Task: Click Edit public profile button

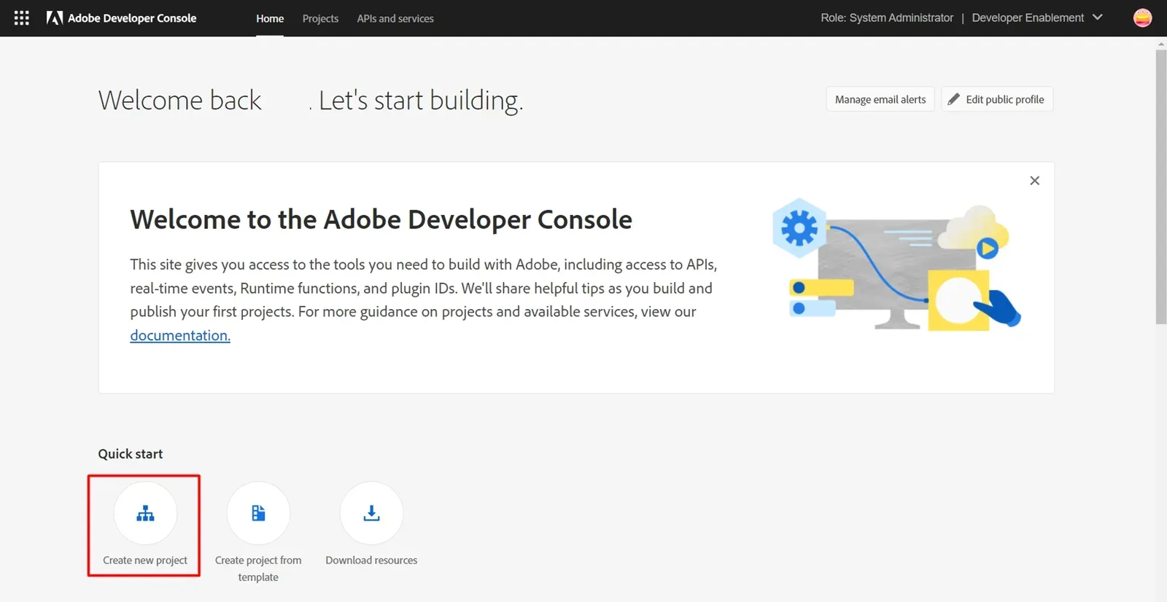Action: click(996, 99)
